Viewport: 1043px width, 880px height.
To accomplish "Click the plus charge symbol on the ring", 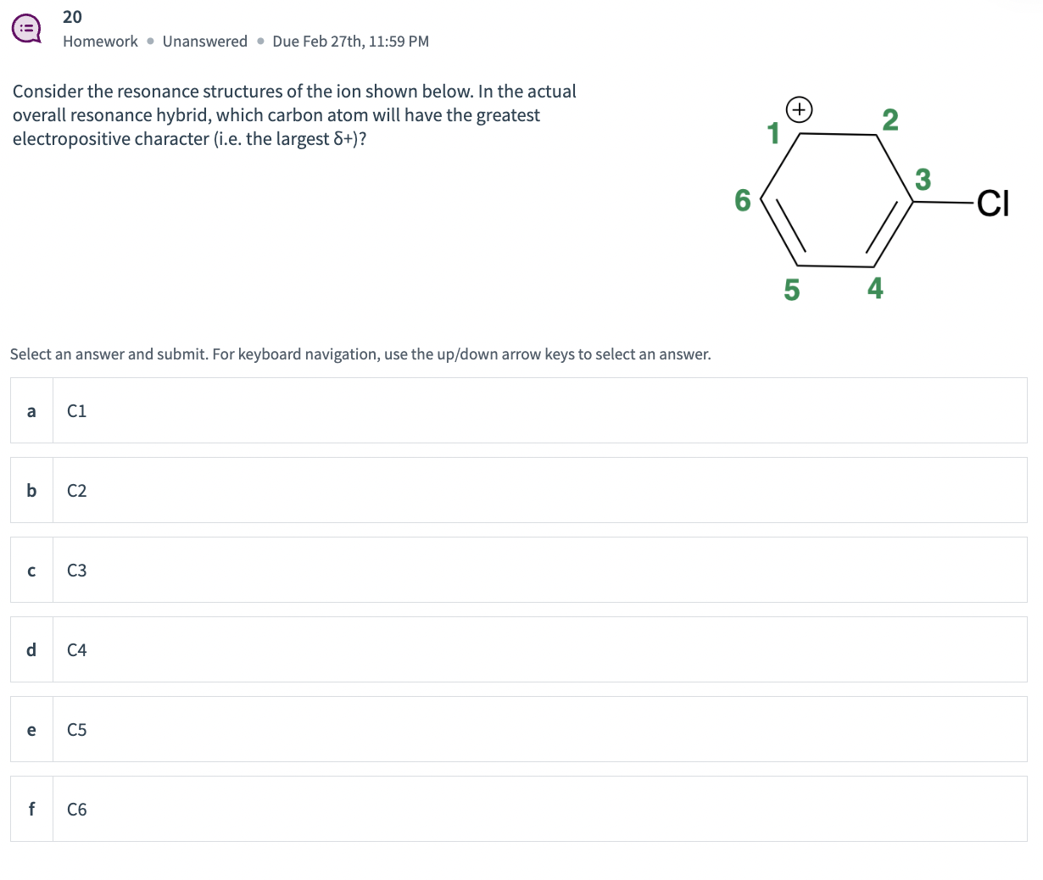I will (797, 109).
